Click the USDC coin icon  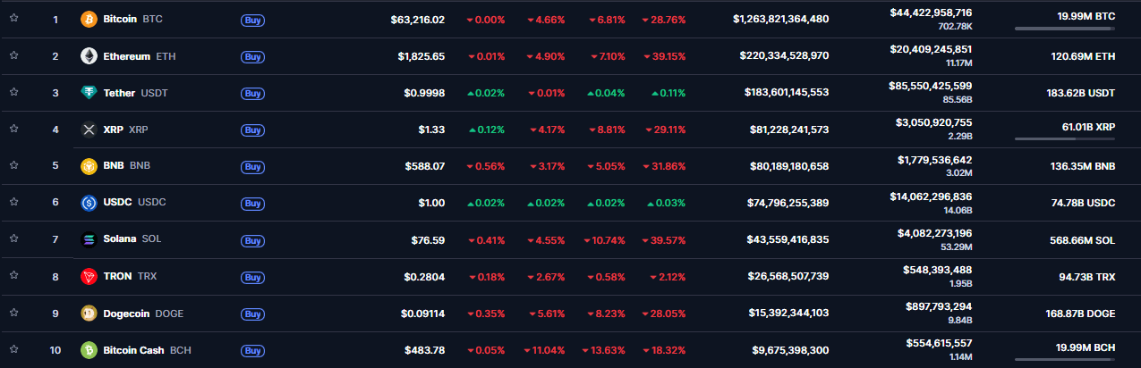coord(89,203)
